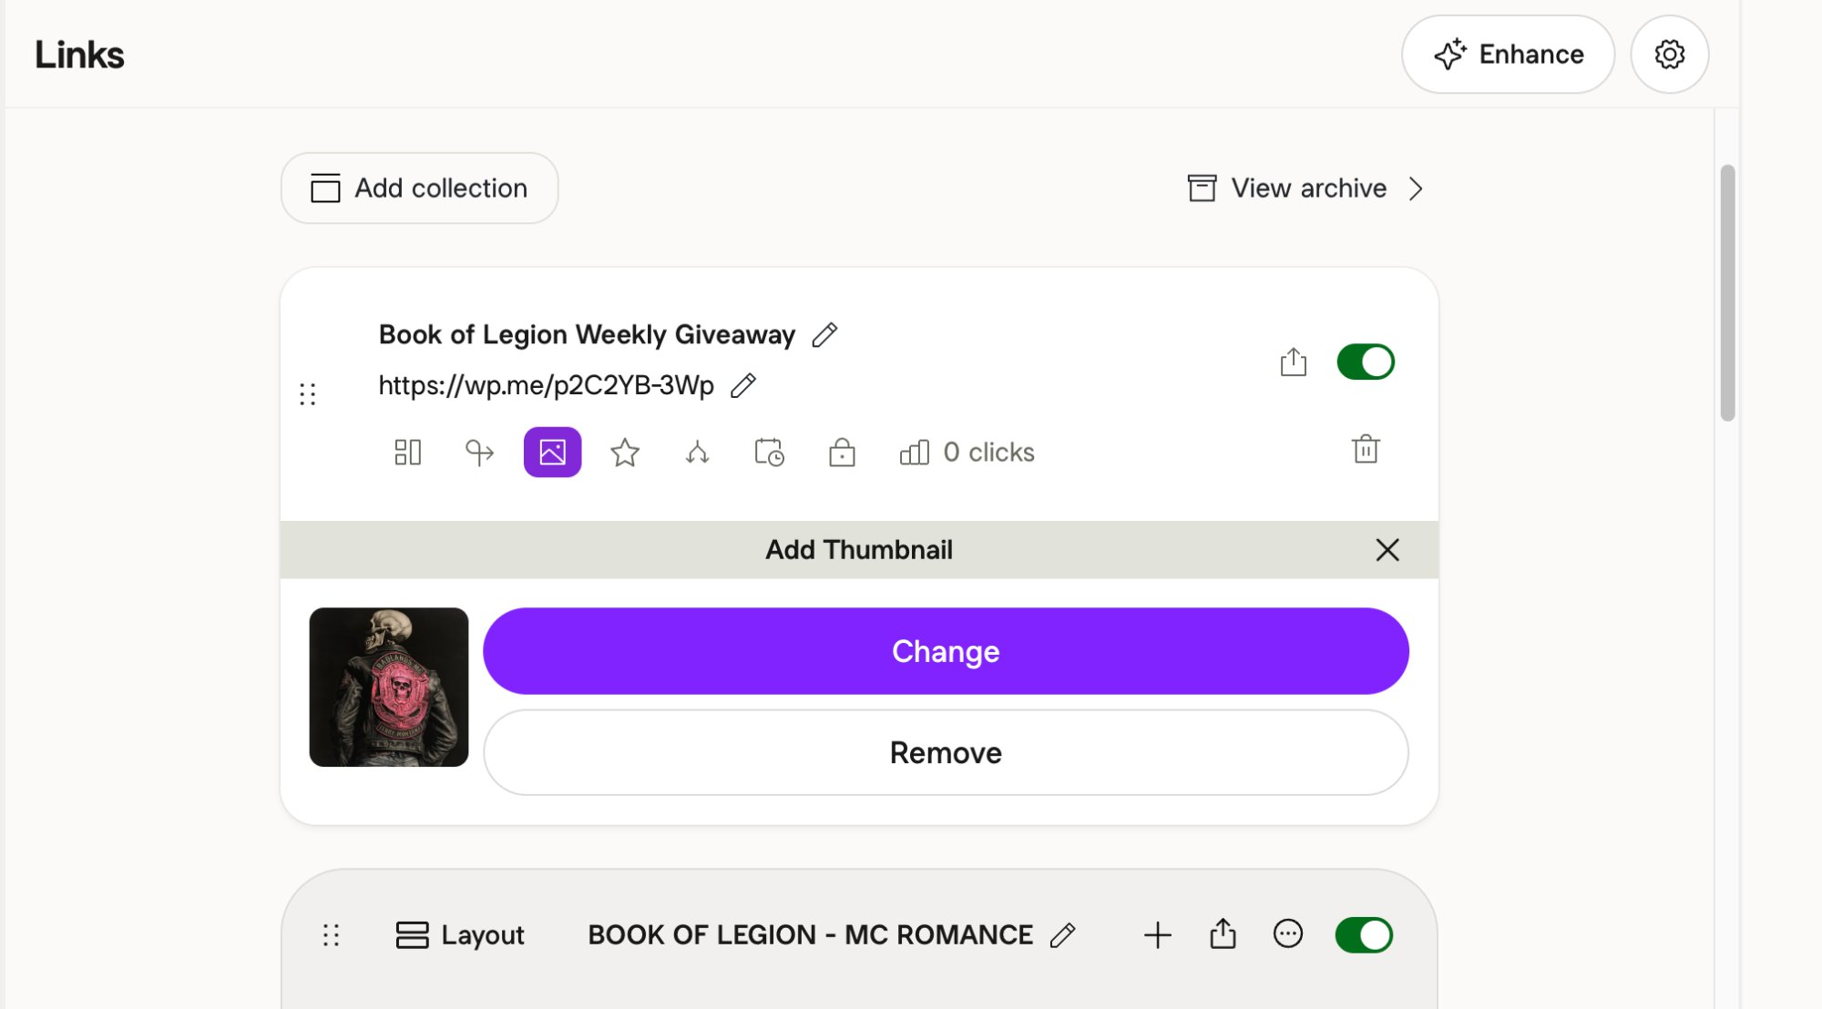Open the collection more options menu
1822x1009 pixels.
[1287, 934]
